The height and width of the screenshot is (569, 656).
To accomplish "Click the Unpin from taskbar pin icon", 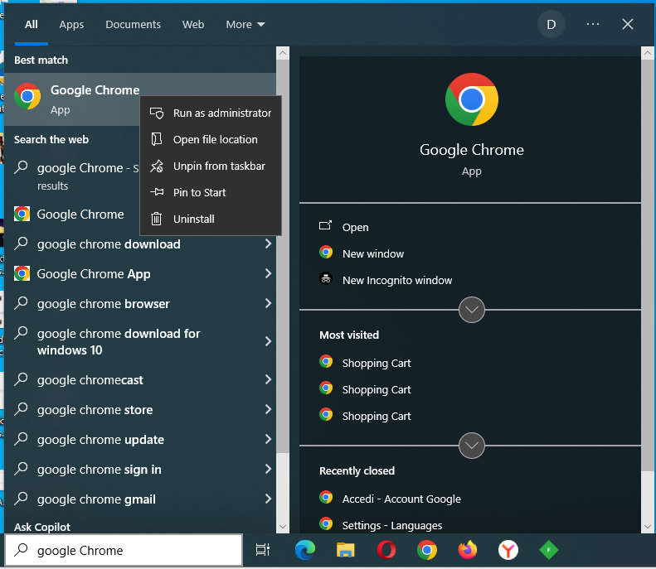I will click(x=157, y=166).
